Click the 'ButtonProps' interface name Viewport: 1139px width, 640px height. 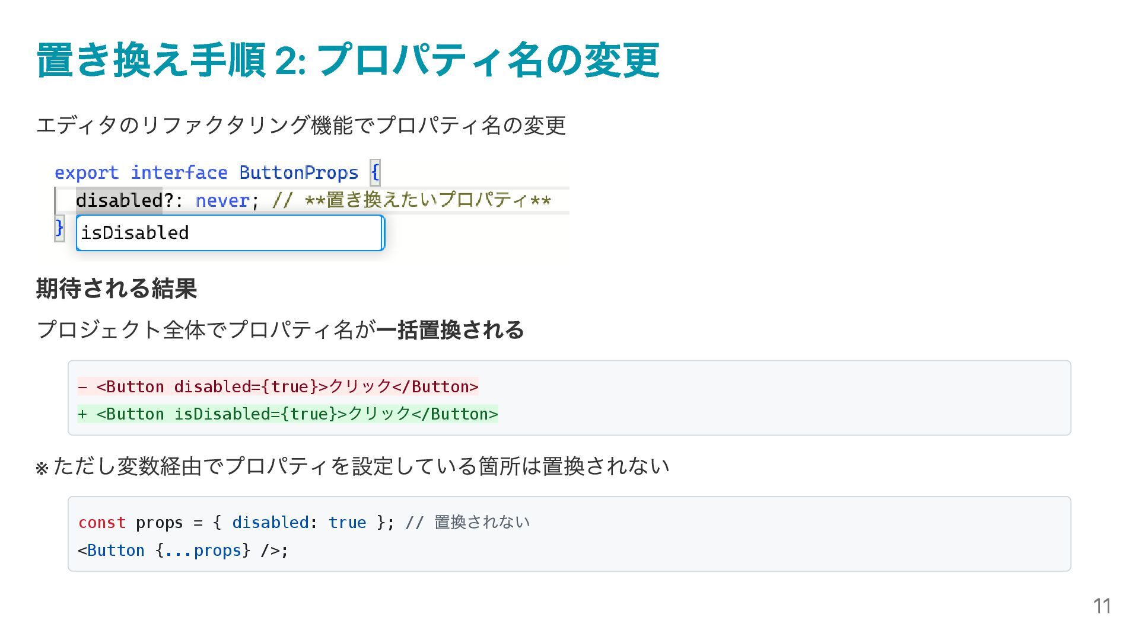[x=298, y=172]
